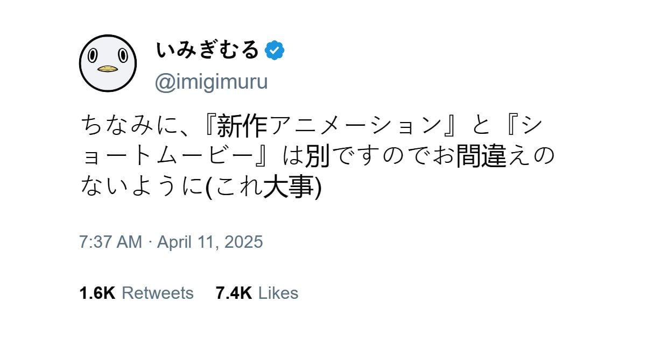Click the penguin avatar's left eye
646x337 pixels.
(93, 55)
